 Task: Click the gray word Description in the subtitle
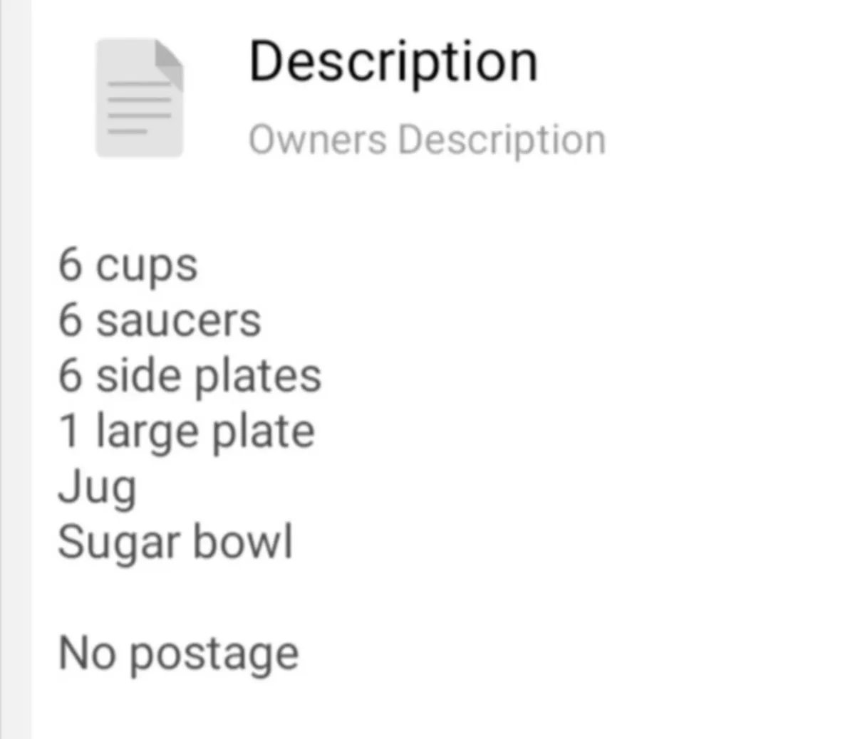(502, 140)
